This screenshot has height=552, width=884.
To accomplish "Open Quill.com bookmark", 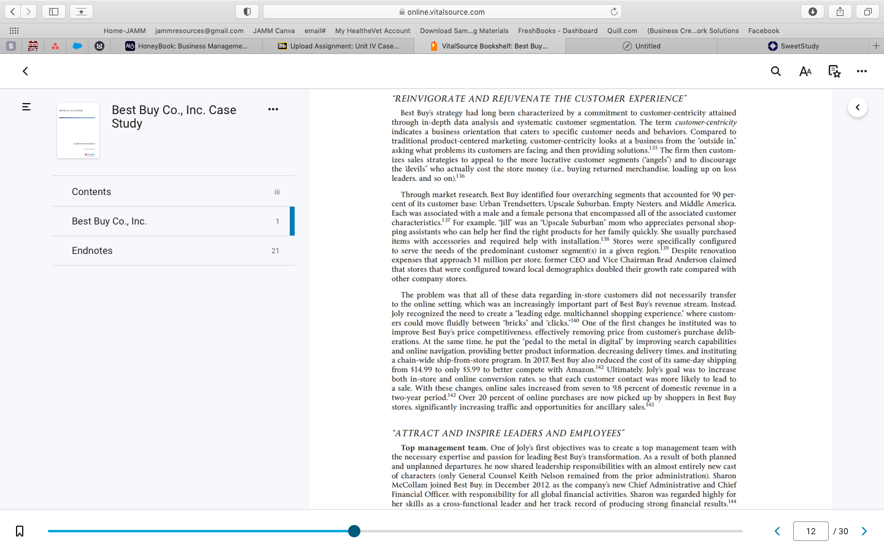I will 622,31.
